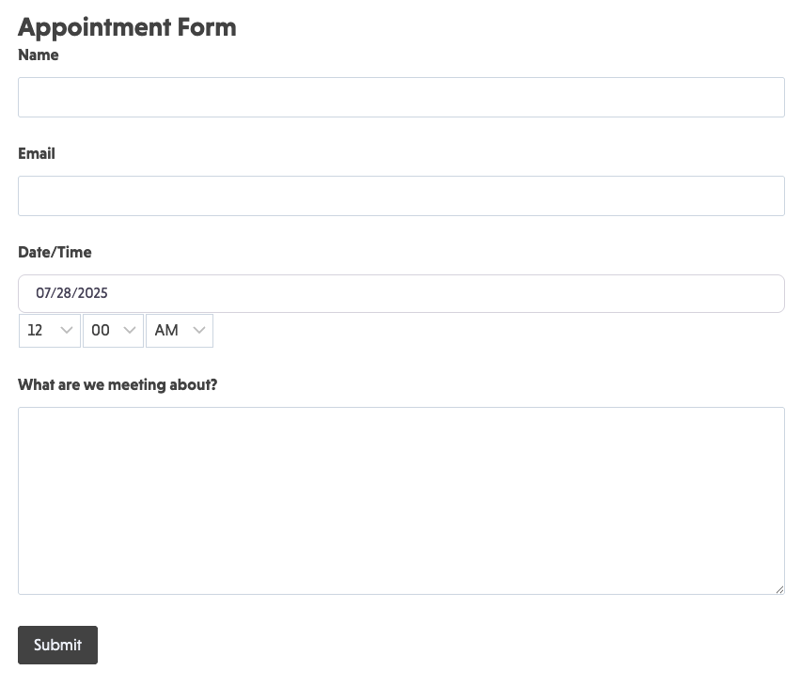Click the "Name" field label
The height and width of the screenshot is (686, 801).
pyautogui.click(x=39, y=55)
